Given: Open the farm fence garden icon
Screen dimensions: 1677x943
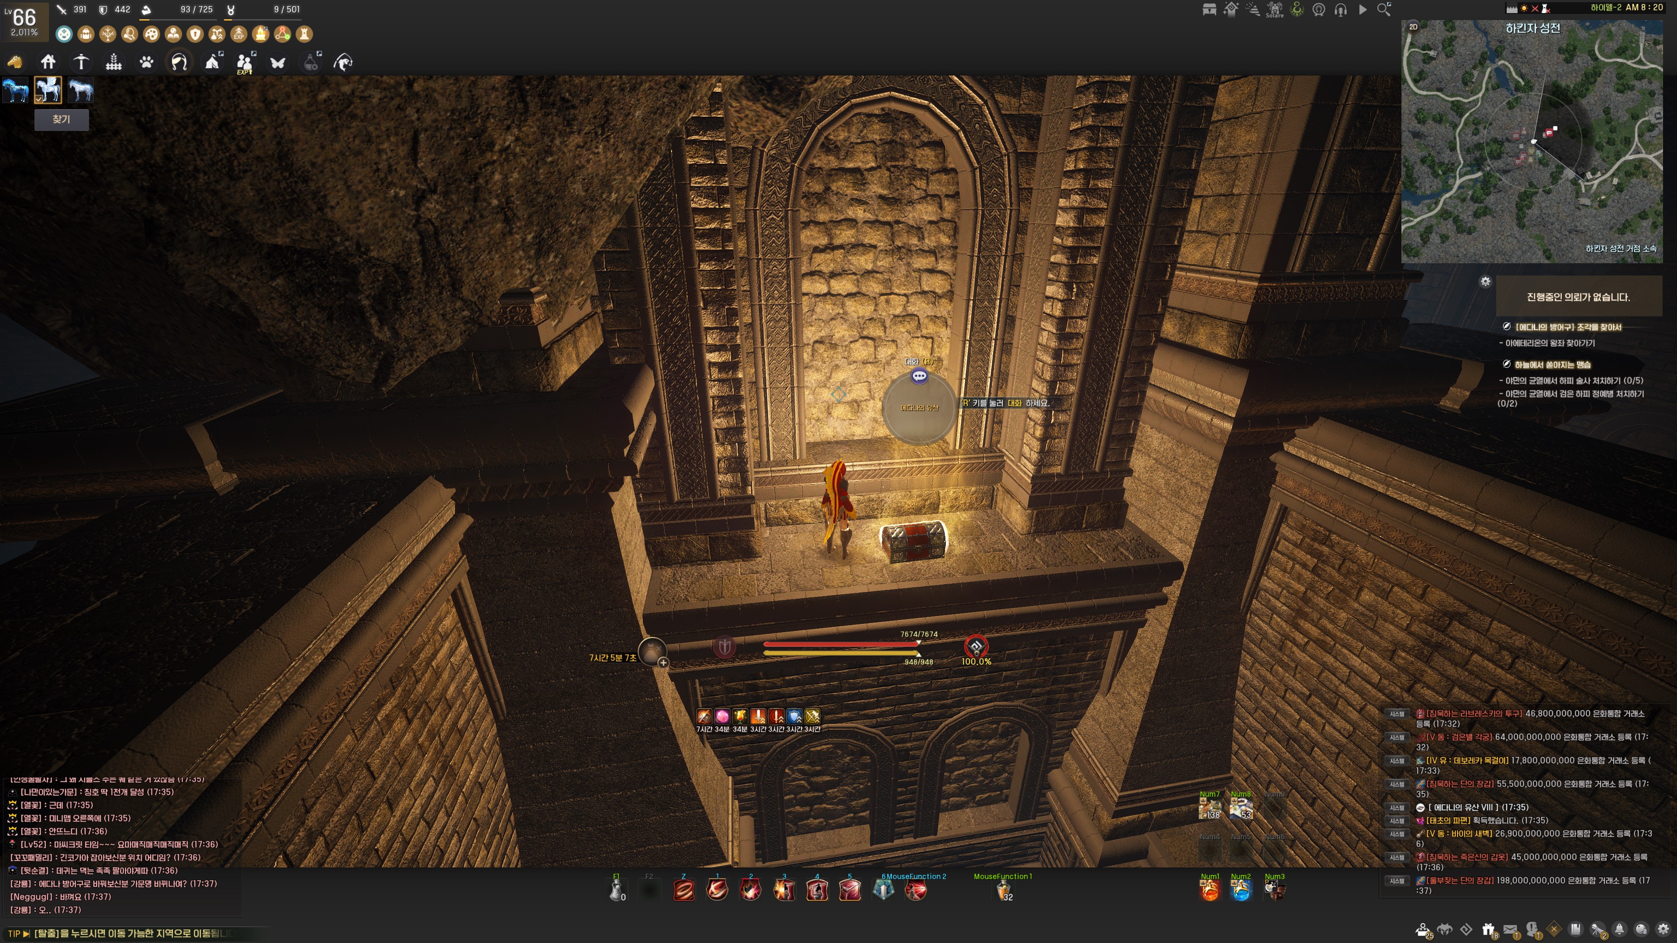Looking at the screenshot, I should [x=114, y=62].
